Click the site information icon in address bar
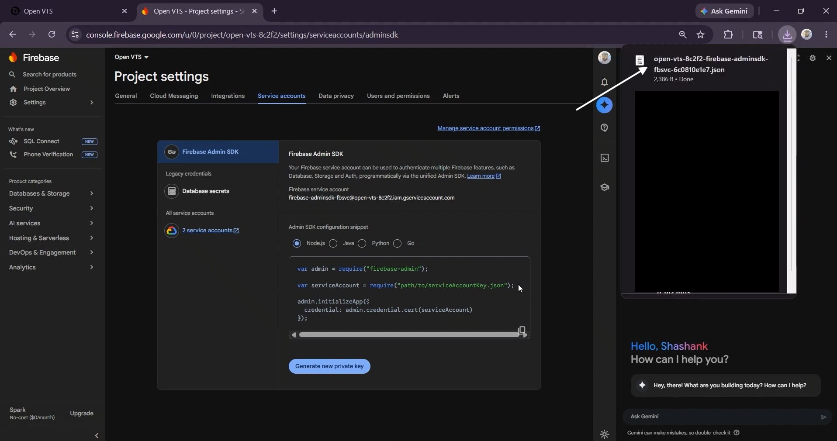The width and height of the screenshot is (837, 441). (x=75, y=35)
